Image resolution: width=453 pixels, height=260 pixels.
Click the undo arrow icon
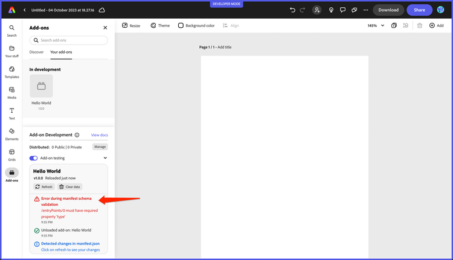tap(293, 10)
